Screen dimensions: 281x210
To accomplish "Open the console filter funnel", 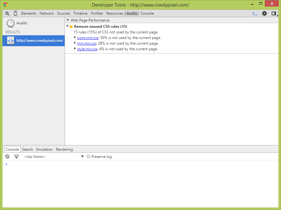I will point(17,157).
